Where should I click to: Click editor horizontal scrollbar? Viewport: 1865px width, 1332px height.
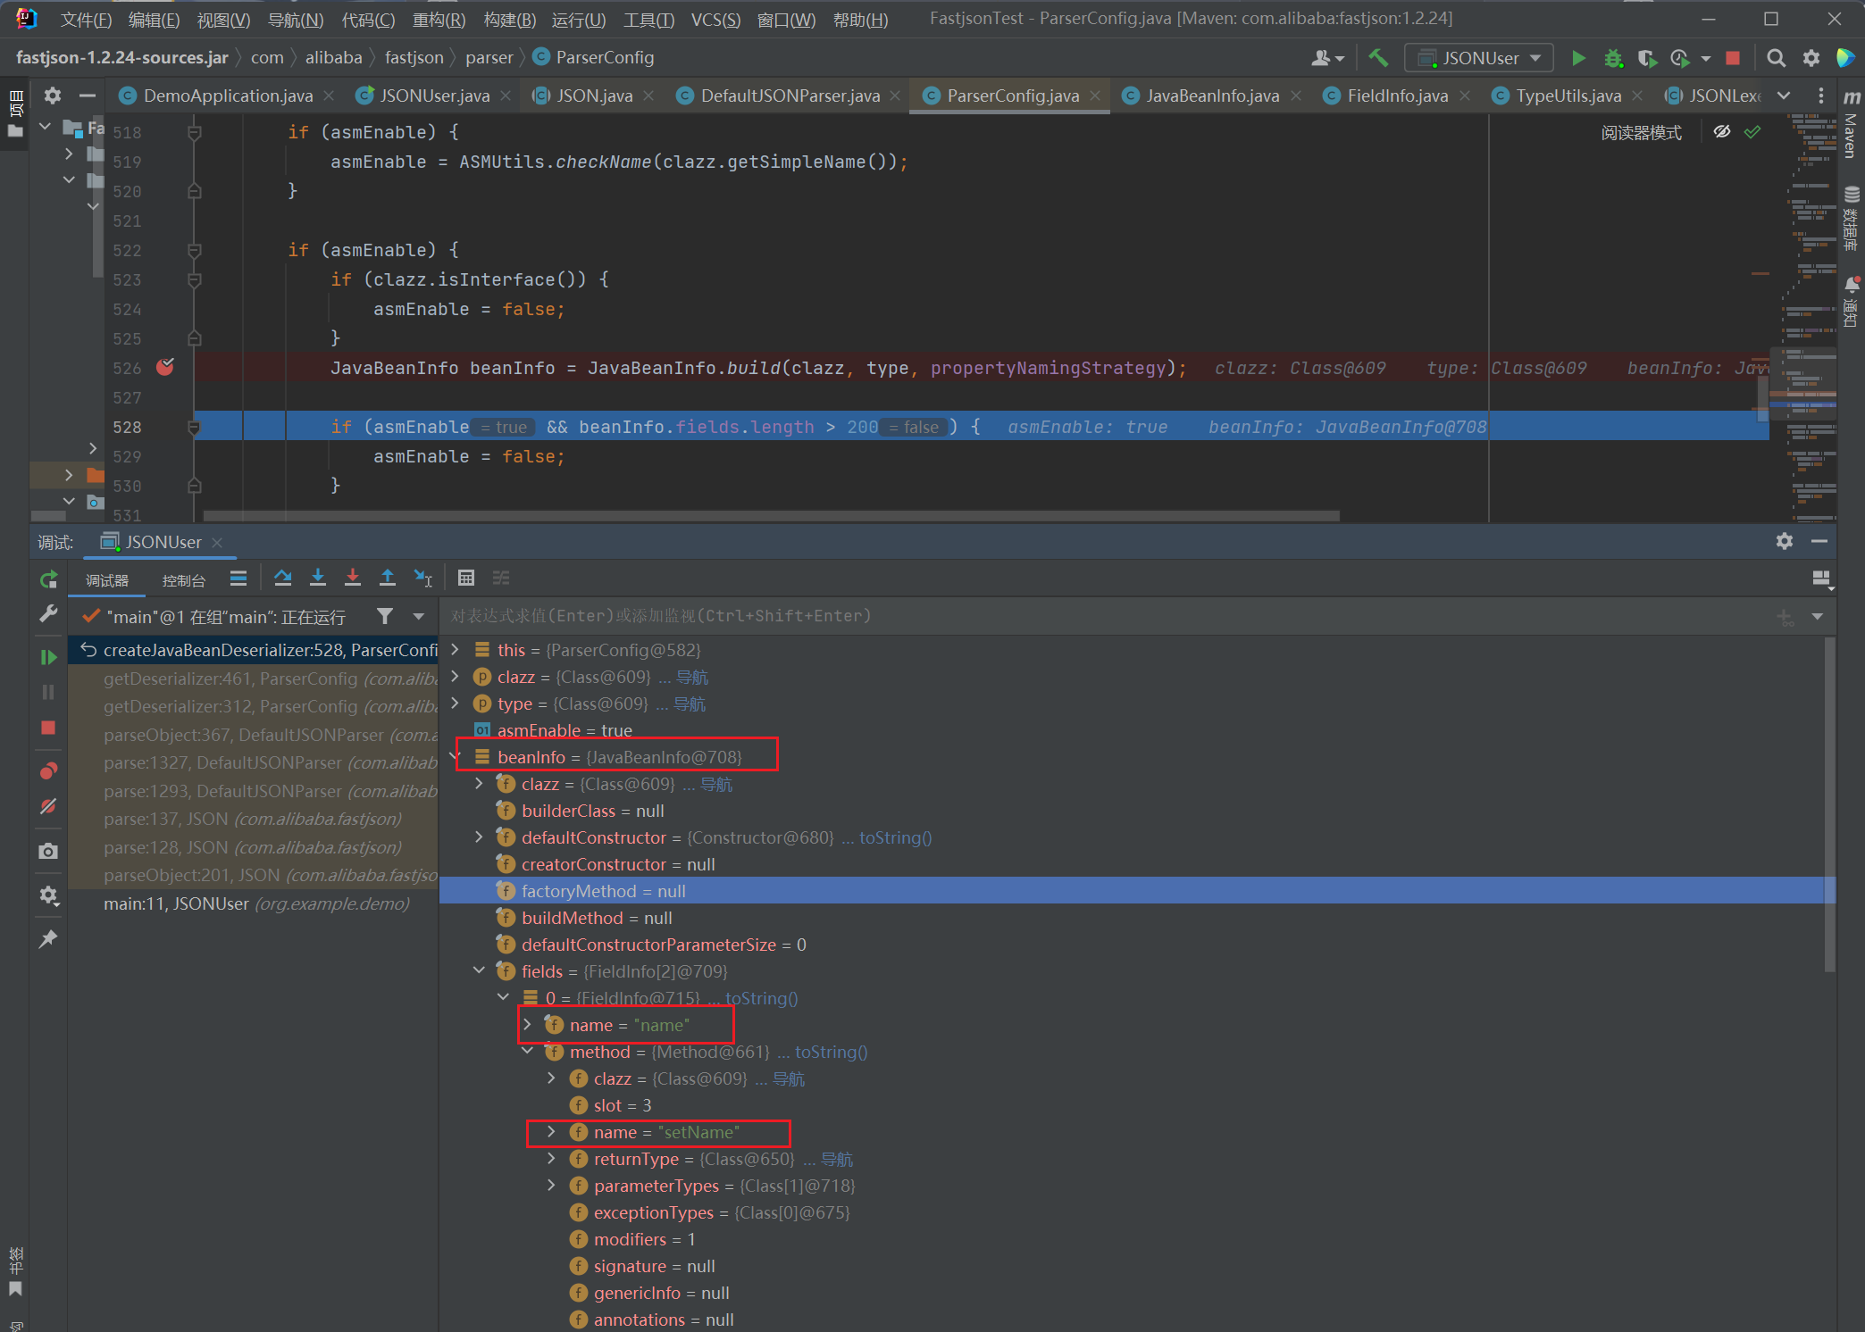(x=770, y=516)
